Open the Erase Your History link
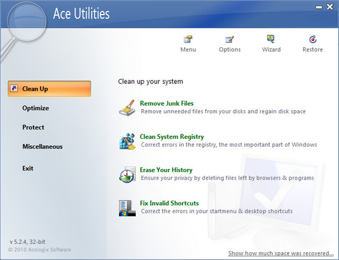This screenshot has height=260, width=339. click(166, 170)
